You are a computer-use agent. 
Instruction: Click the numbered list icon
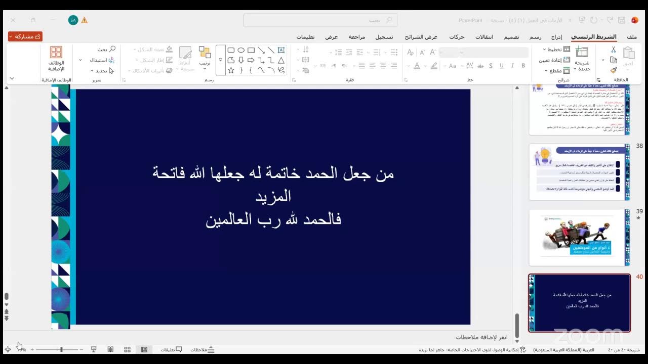(x=376, y=52)
